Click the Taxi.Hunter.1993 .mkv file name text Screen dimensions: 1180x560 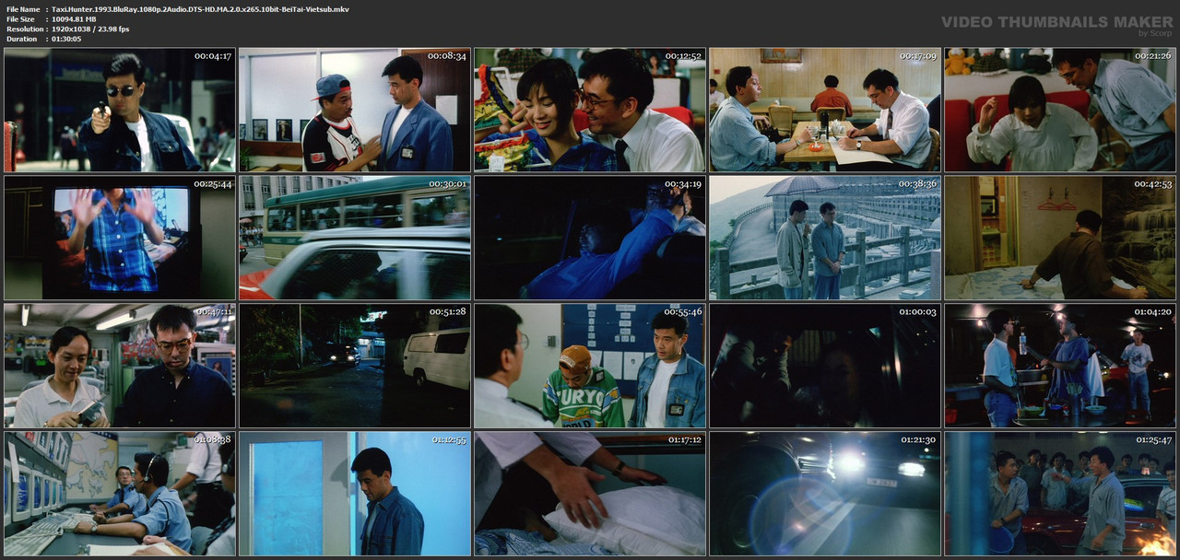pyautogui.click(x=200, y=9)
